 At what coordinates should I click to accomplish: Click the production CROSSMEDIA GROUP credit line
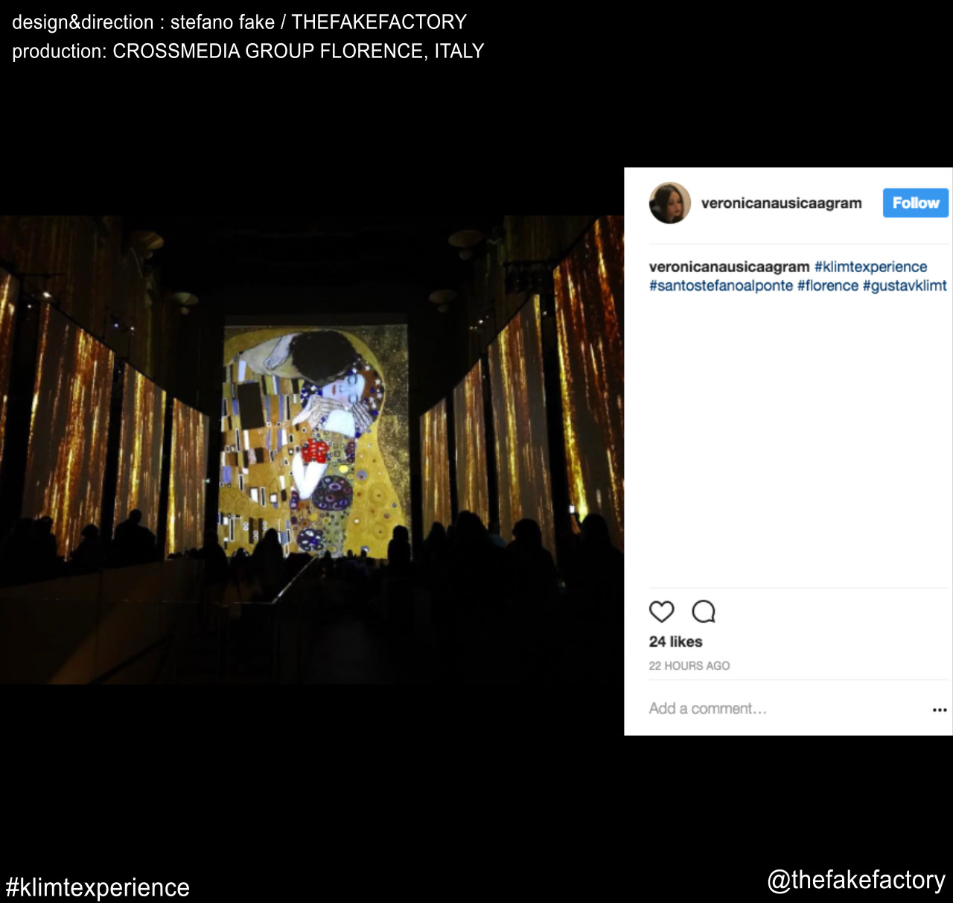pos(248,51)
